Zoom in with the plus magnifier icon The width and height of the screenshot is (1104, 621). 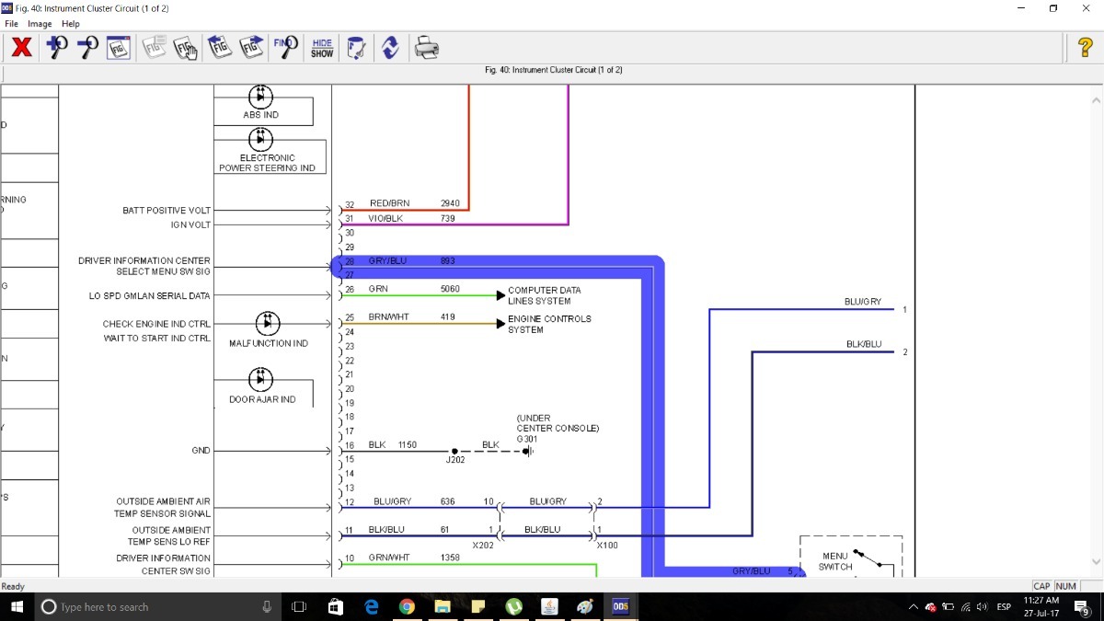pos(57,47)
